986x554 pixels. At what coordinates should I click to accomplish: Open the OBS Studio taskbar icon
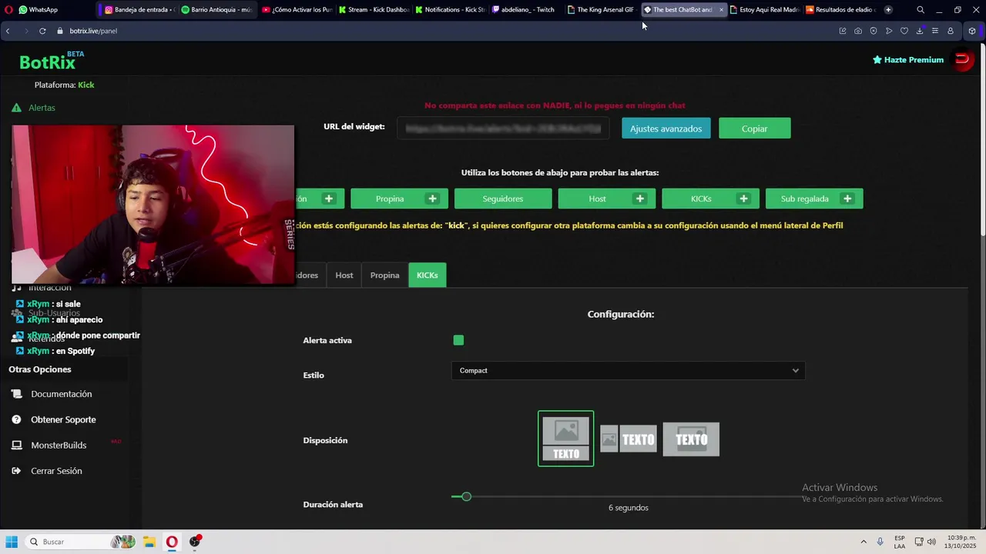195,542
